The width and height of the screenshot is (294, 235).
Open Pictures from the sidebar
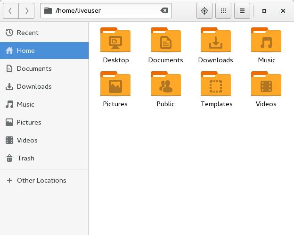44,122
